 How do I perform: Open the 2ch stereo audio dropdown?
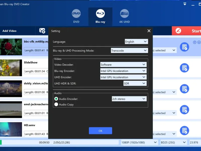129,99
